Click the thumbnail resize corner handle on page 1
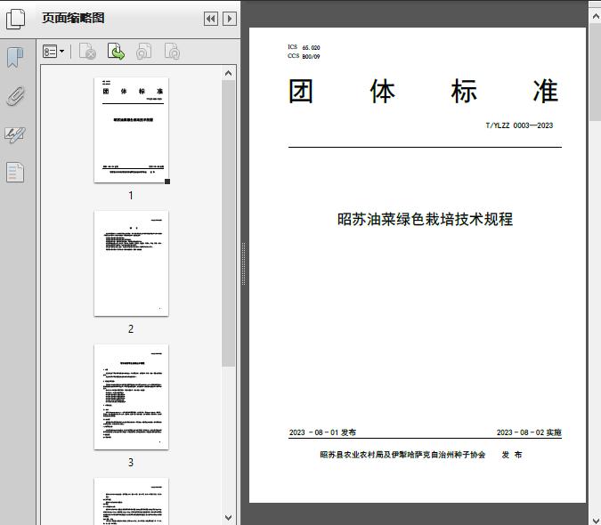This screenshot has width=601, height=525. [167, 182]
